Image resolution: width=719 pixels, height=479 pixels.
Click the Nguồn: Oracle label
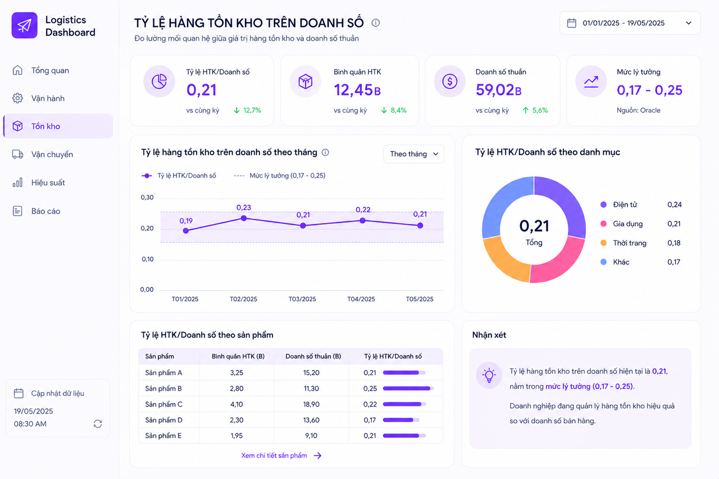pos(639,111)
